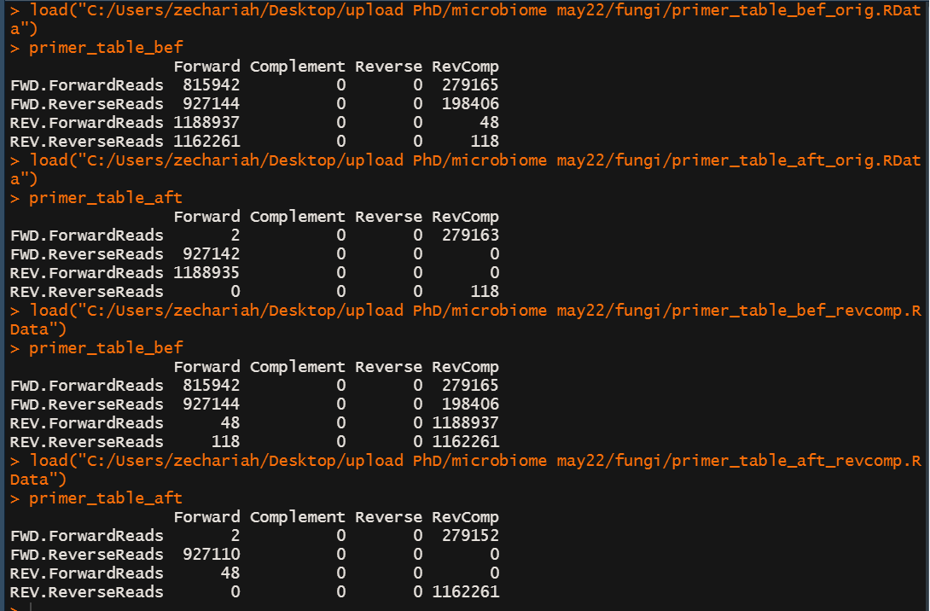Select the Forward column header in first table

(206, 66)
